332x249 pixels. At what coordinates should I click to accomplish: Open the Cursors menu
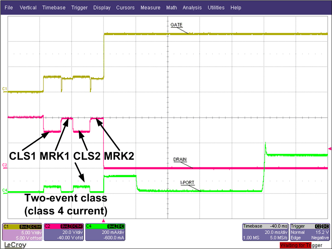tap(125, 8)
